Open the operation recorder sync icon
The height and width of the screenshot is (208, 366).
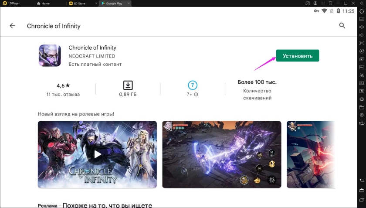coord(362,51)
